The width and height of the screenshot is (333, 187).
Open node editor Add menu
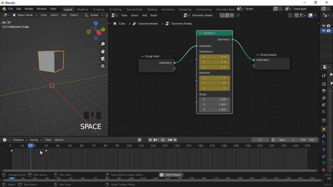click(145, 15)
